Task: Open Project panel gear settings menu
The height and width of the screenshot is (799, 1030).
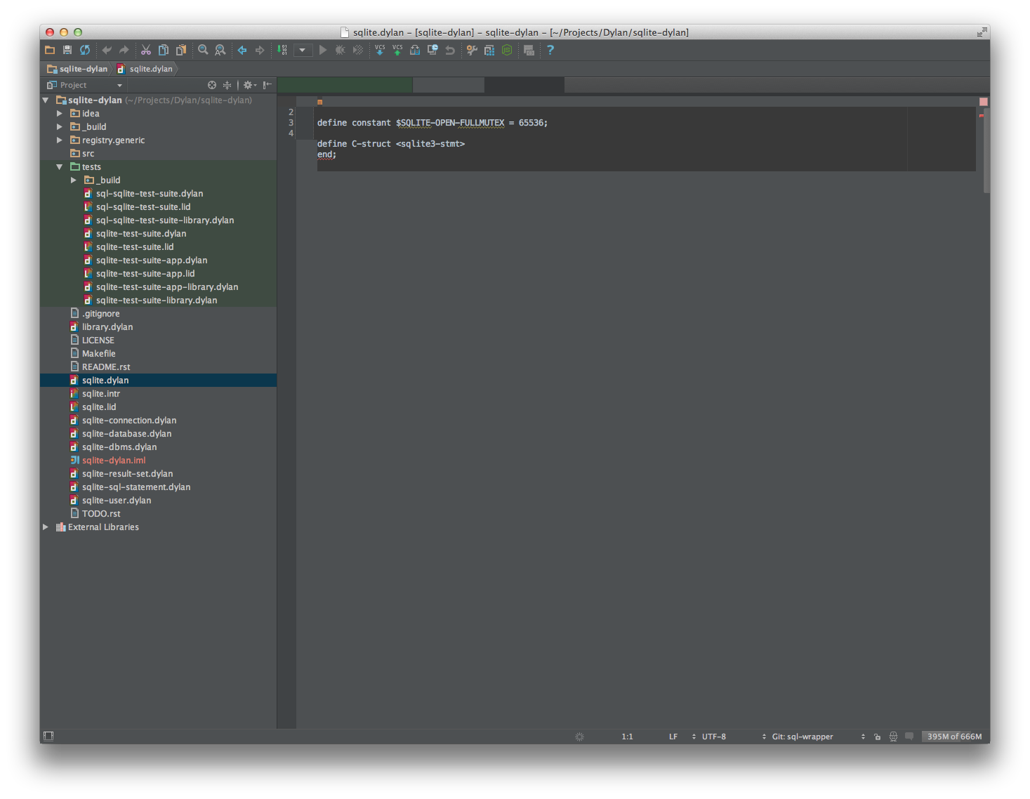Action: [x=249, y=85]
